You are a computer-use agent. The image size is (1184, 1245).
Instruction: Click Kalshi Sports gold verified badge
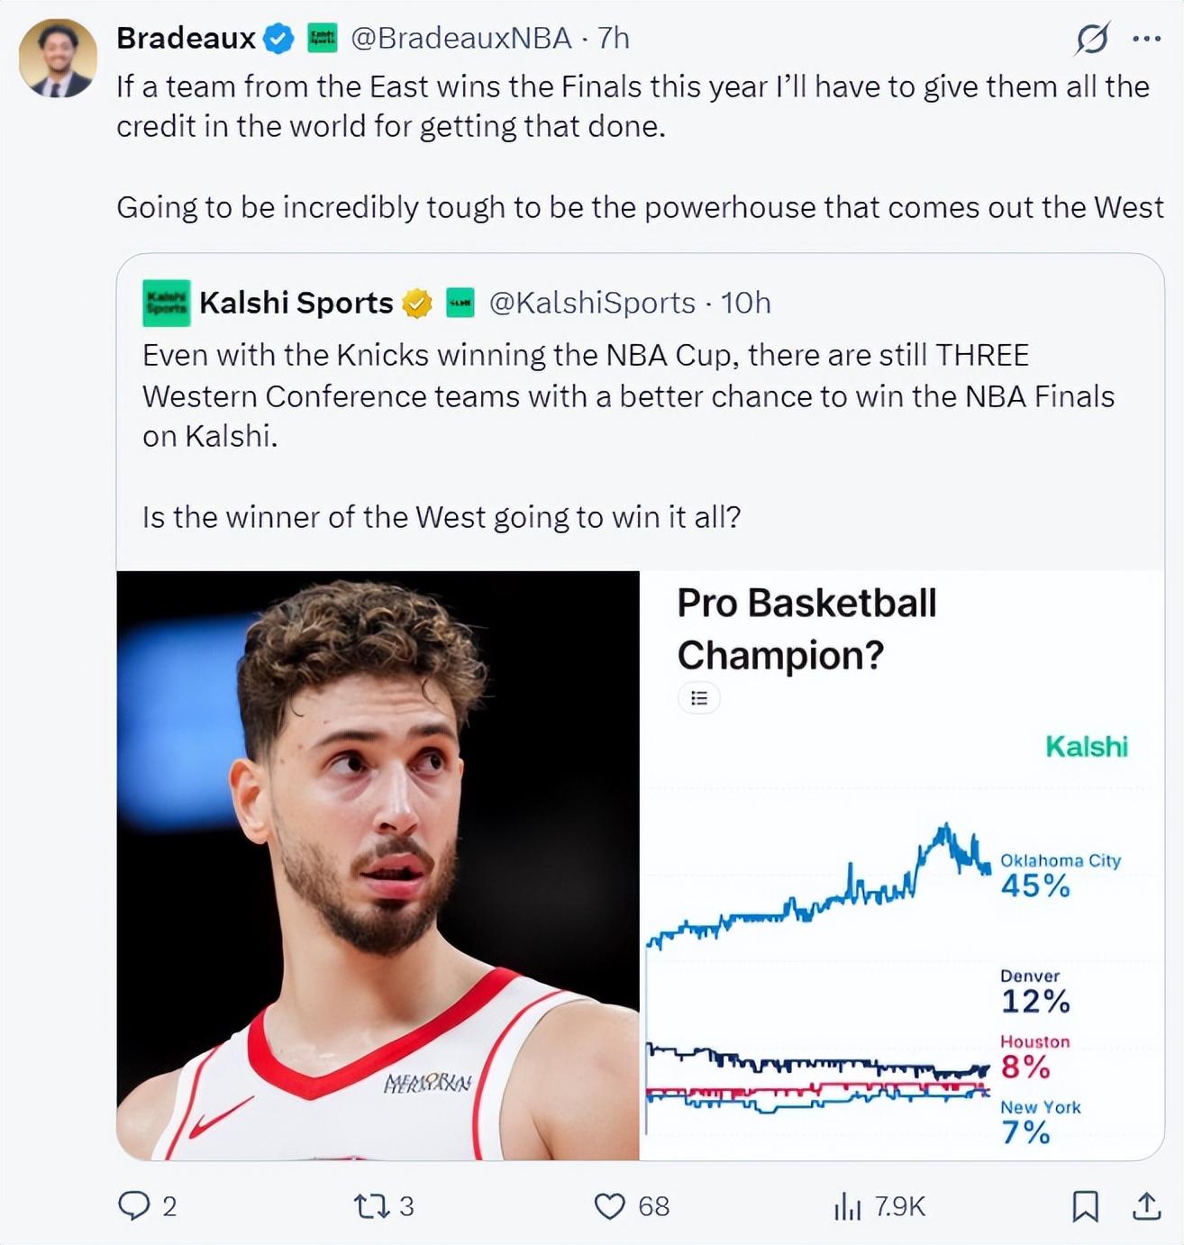416,304
